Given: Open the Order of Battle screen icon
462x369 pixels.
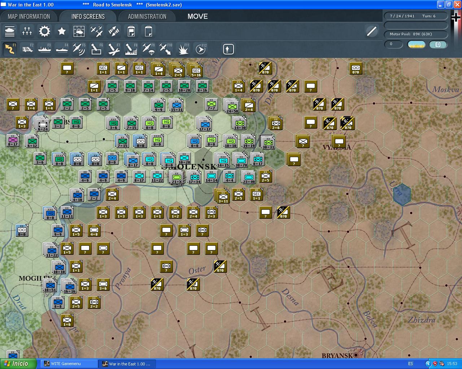Looking at the screenshot, I should tap(10, 31).
